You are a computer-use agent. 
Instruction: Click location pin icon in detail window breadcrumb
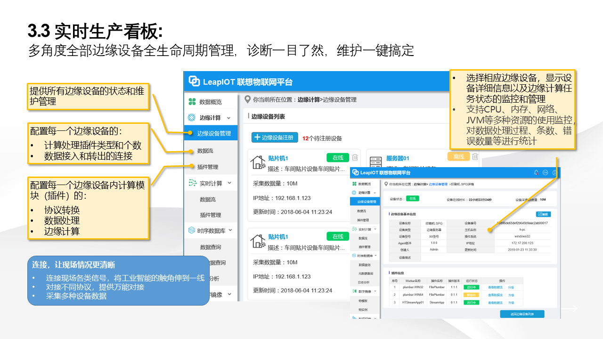[x=386, y=184]
